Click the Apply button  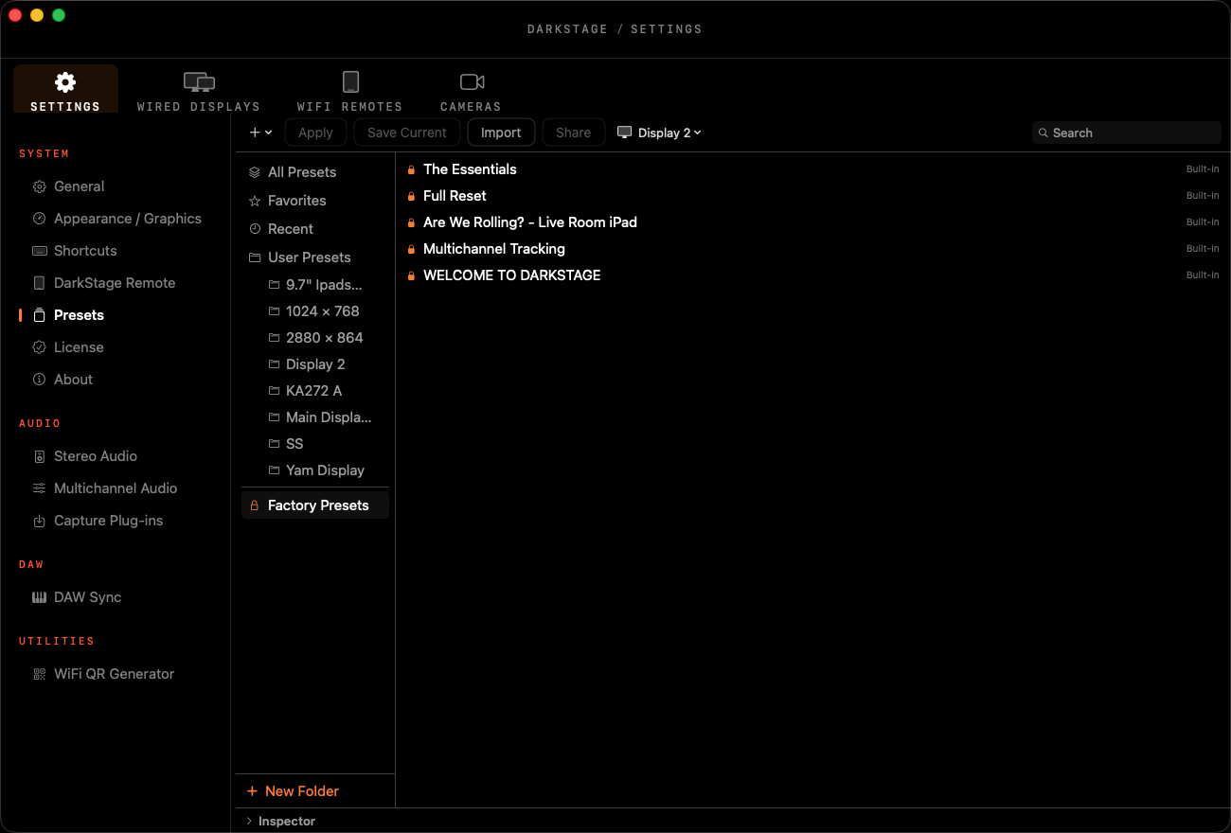pyautogui.click(x=315, y=133)
